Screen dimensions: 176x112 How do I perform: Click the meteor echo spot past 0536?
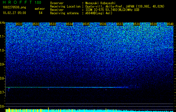pyautogui.click(x=106, y=90)
